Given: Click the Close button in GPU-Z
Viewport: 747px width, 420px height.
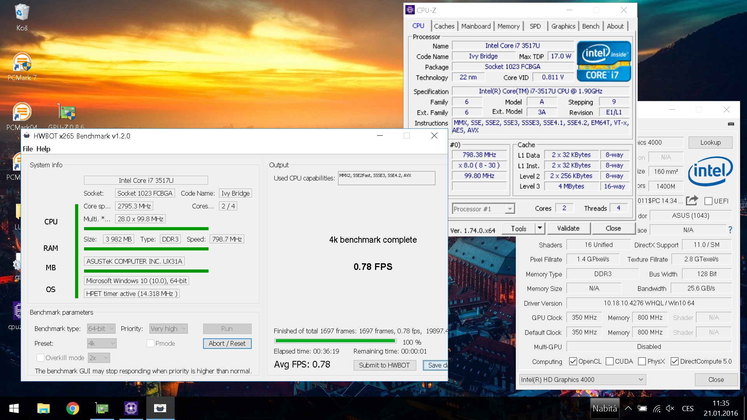Looking at the screenshot, I should (716, 380).
